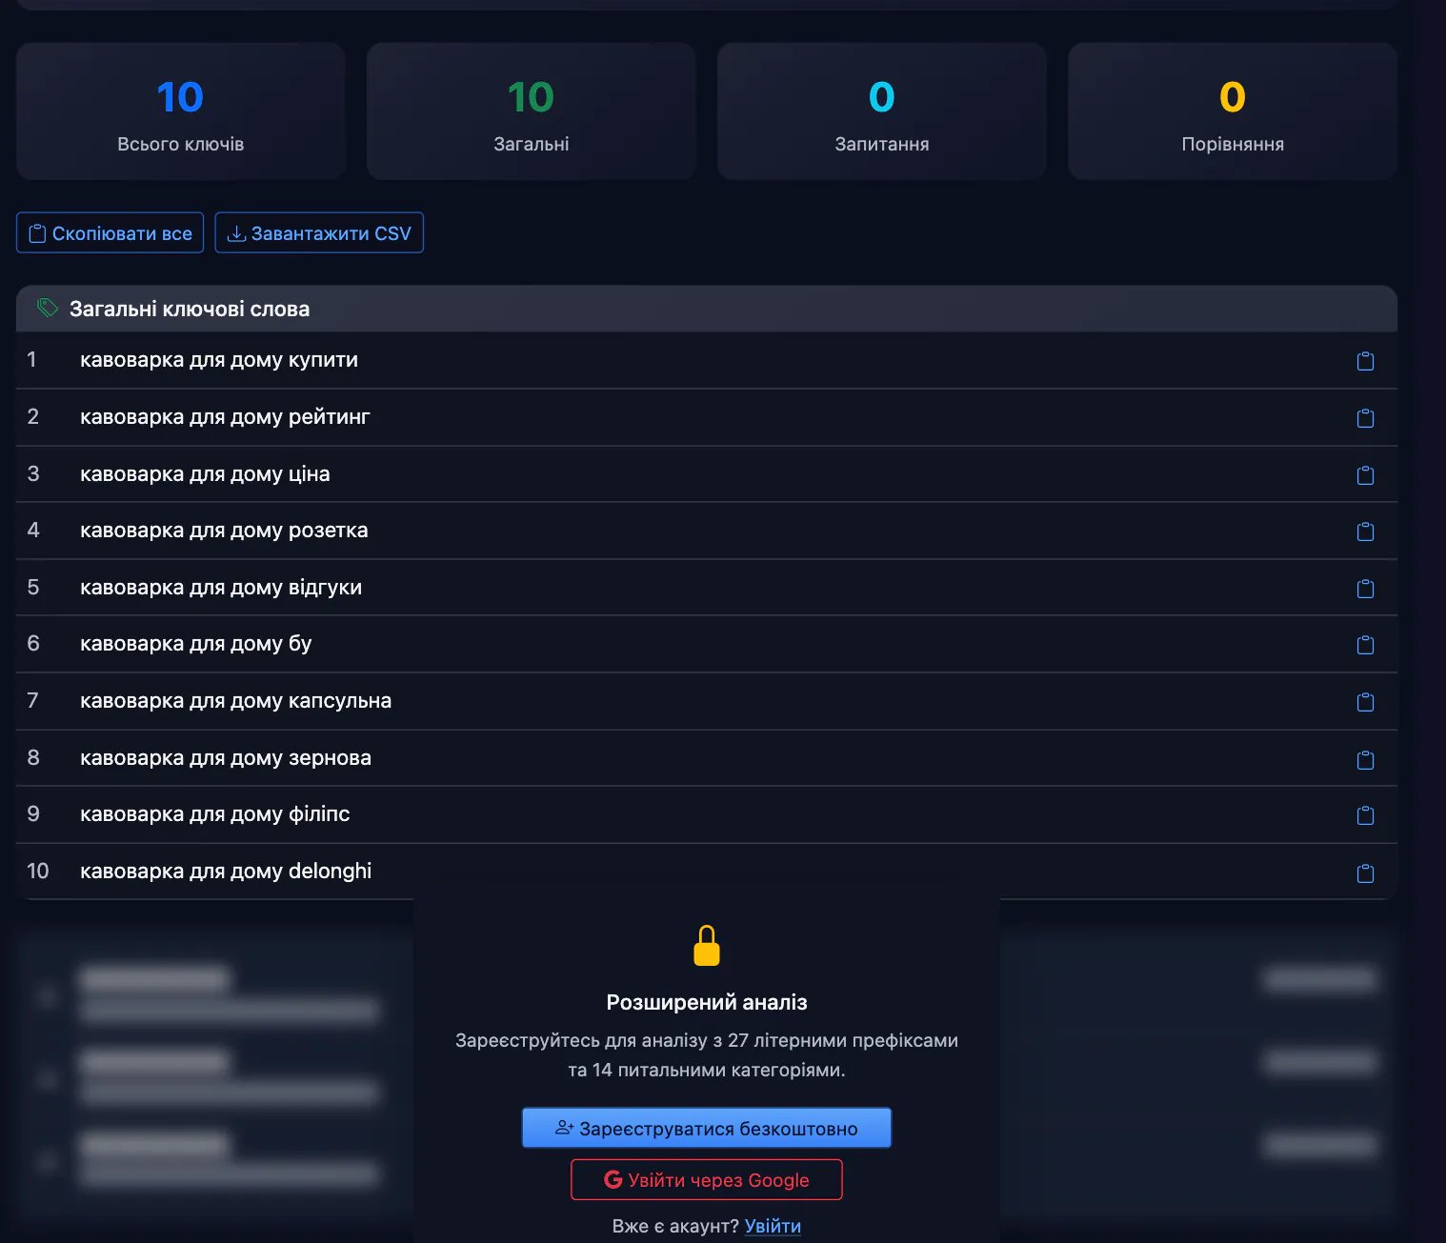Copy keyword "кавоварка для дому капсульна" via clipboard icon
Image resolution: width=1446 pixels, height=1243 pixels.
[1365, 702]
